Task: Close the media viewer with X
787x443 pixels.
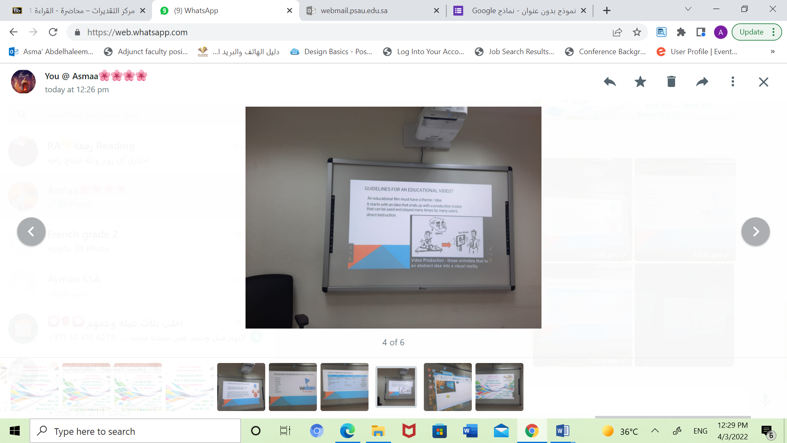Action: coord(763,82)
